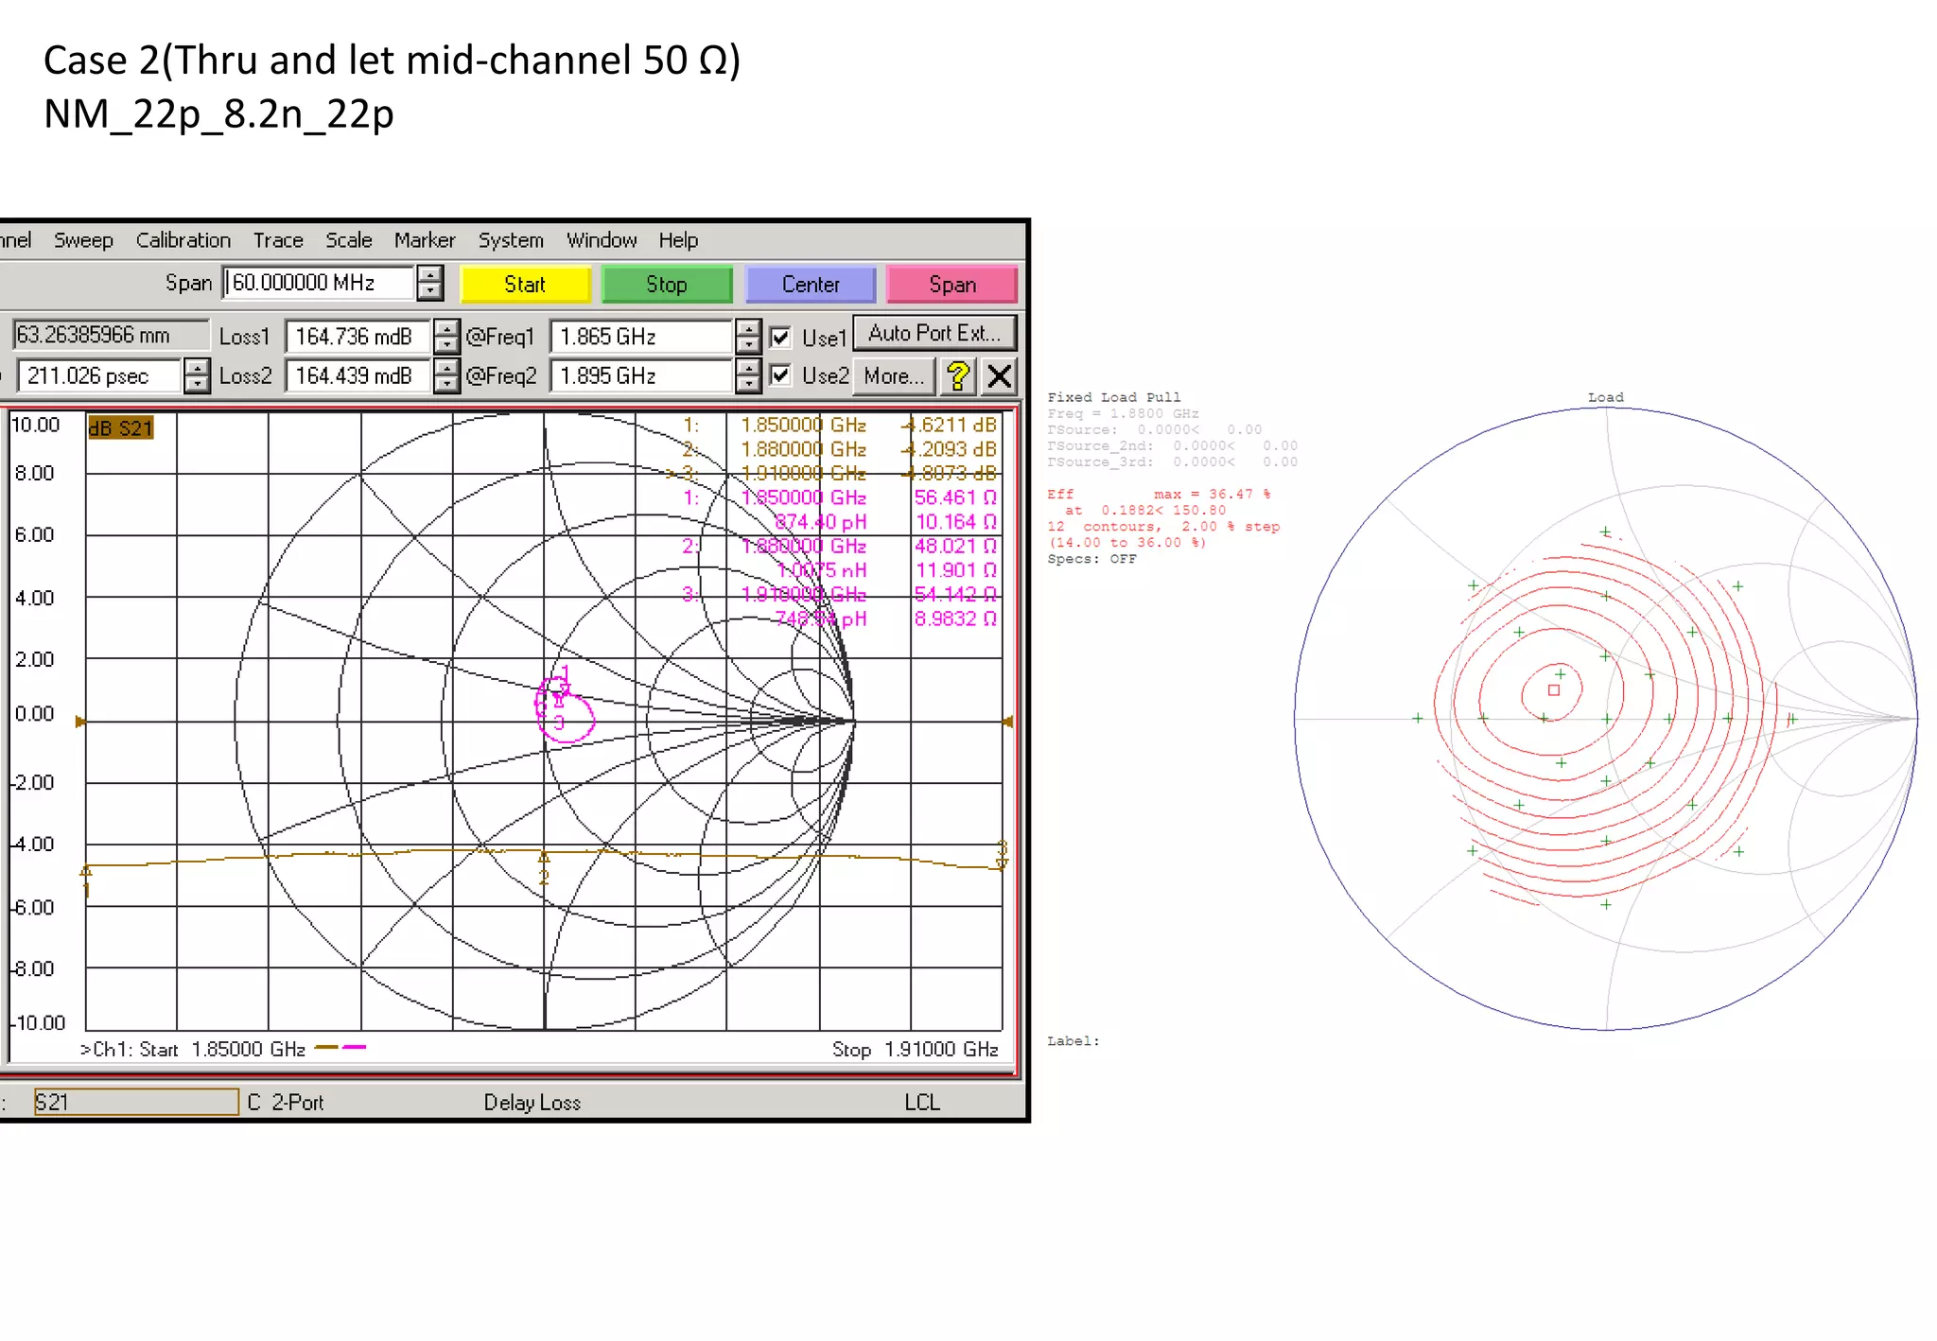Adjust the Loss1 stepper arrows
Viewport: 1937px width, 1341px height.
coord(446,337)
